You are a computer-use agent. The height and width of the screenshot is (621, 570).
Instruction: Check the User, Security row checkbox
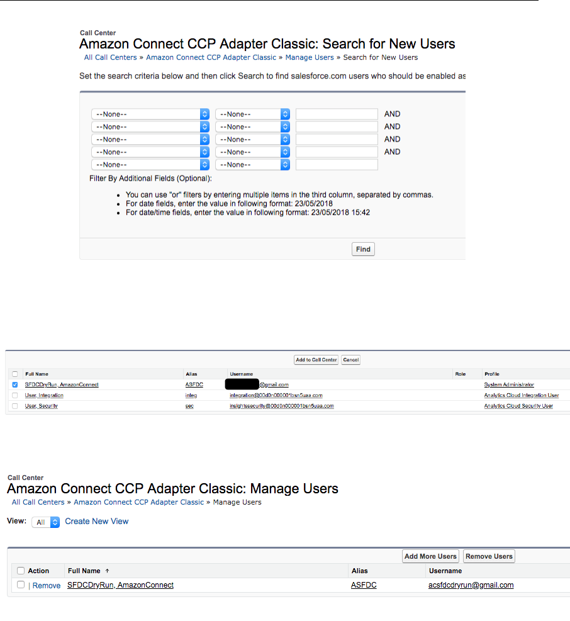click(15, 406)
